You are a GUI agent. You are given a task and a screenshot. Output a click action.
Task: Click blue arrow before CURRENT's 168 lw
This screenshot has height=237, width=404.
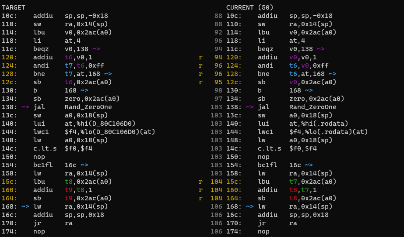pyautogui.click(x=249, y=206)
